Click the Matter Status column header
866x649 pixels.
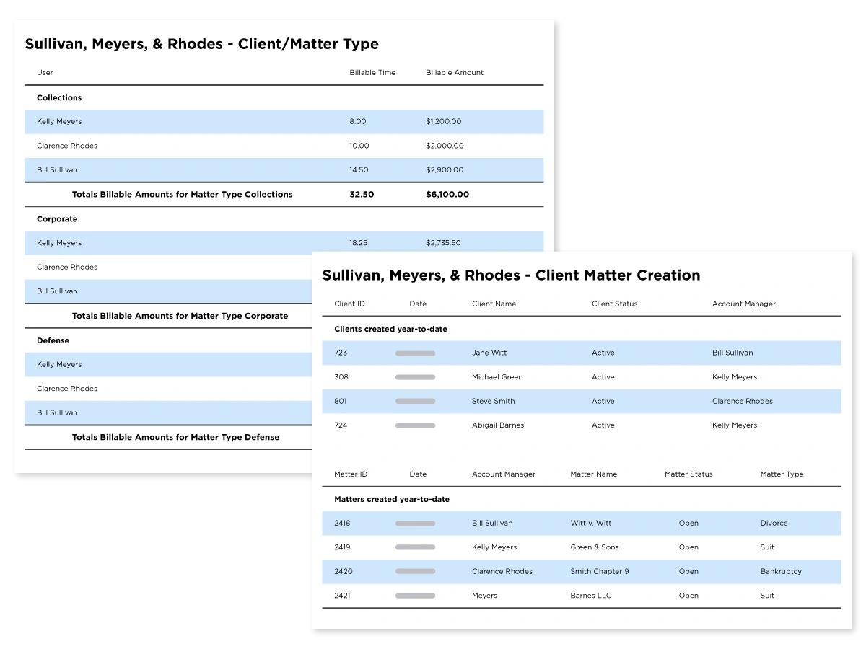[x=688, y=474]
